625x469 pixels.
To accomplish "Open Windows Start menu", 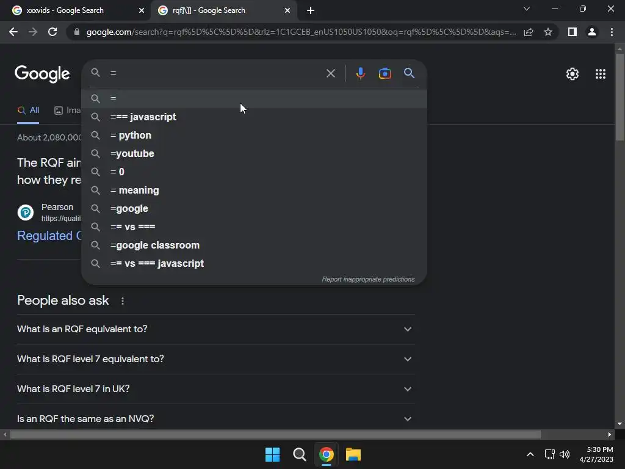I will (x=273, y=454).
